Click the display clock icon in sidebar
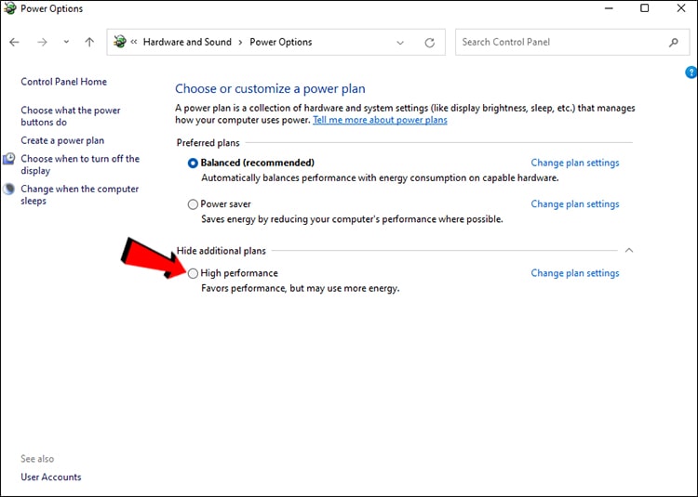This screenshot has height=497, width=698. tap(9, 159)
